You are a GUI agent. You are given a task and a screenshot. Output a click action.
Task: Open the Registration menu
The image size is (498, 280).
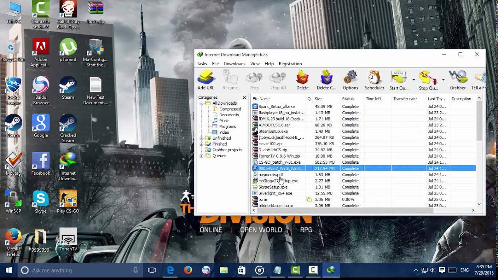point(290,64)
